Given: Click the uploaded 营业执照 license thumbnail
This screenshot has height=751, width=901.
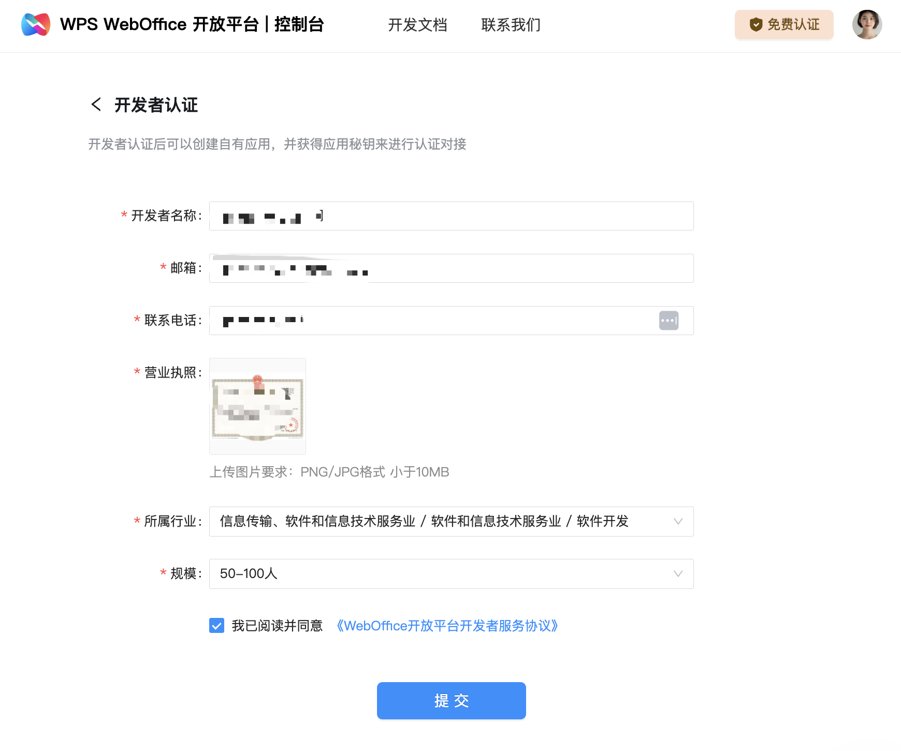Looking at the screenshot, I should [x=257, y=406].
